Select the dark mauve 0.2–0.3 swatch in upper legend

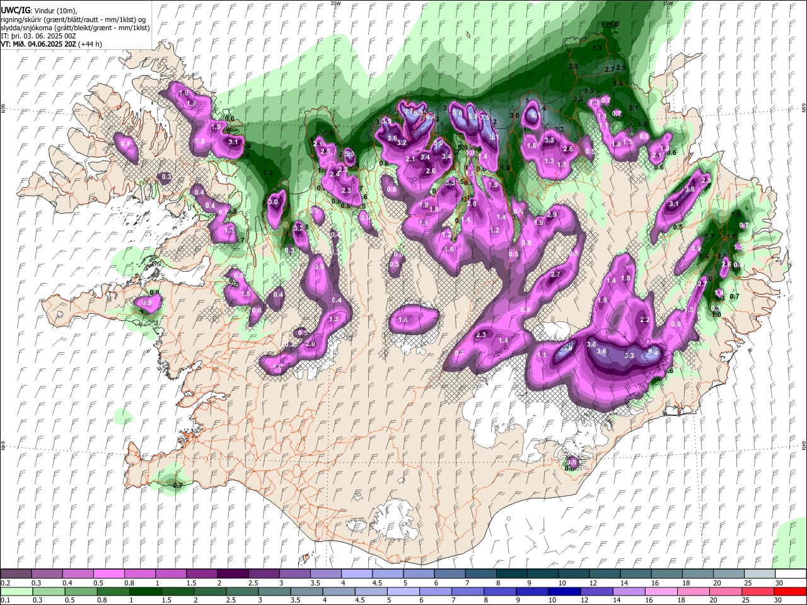[x=16, y=574]
